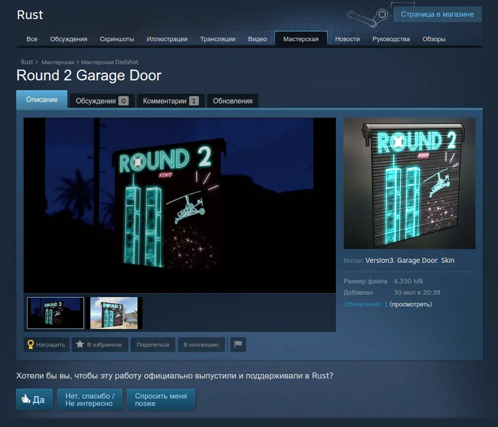Open Мастерская Dedshot breadcrumb link
Screen dimensions: 498x427
coord(110,62)
